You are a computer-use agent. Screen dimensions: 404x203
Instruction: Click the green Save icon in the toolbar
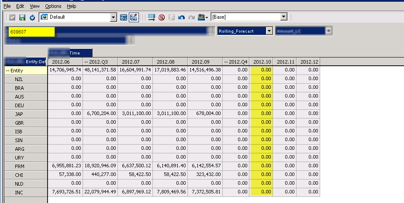pos(22,17)
